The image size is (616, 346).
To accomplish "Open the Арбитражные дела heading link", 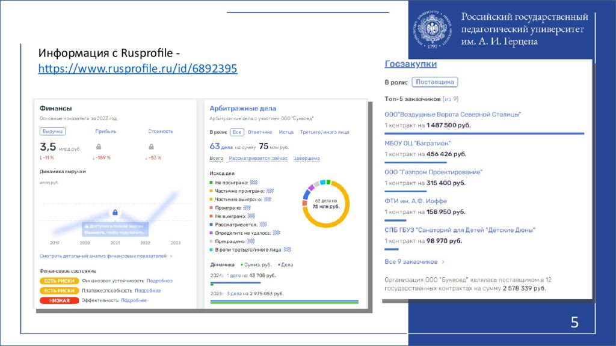I will [x=243, y=108].
